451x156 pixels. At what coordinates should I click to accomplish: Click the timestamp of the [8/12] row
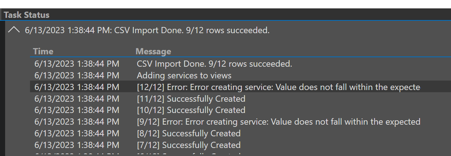point(77,133)
